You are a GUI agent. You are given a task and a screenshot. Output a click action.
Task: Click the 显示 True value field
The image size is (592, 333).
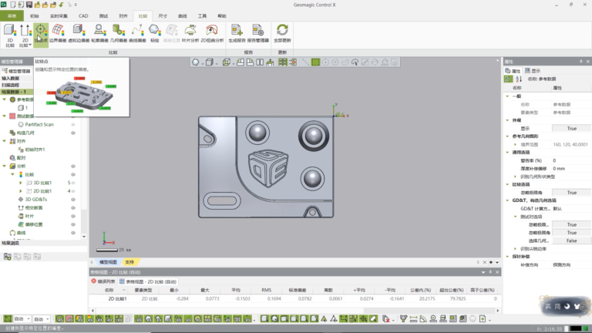point(572,129)
